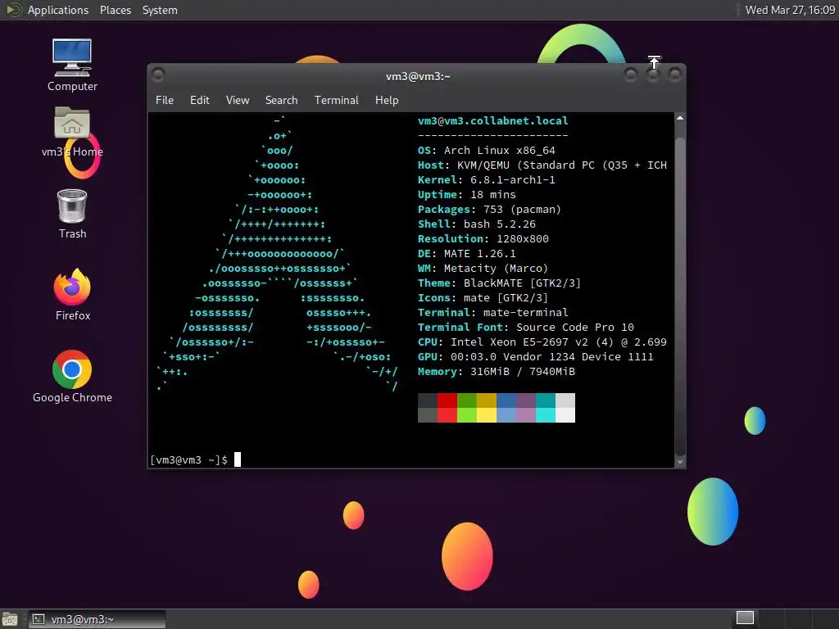Screen dimensions: 839x629
Task: Click the MATE logo icon in top panel
Action: pyautogui.click(x=13, y=10)
